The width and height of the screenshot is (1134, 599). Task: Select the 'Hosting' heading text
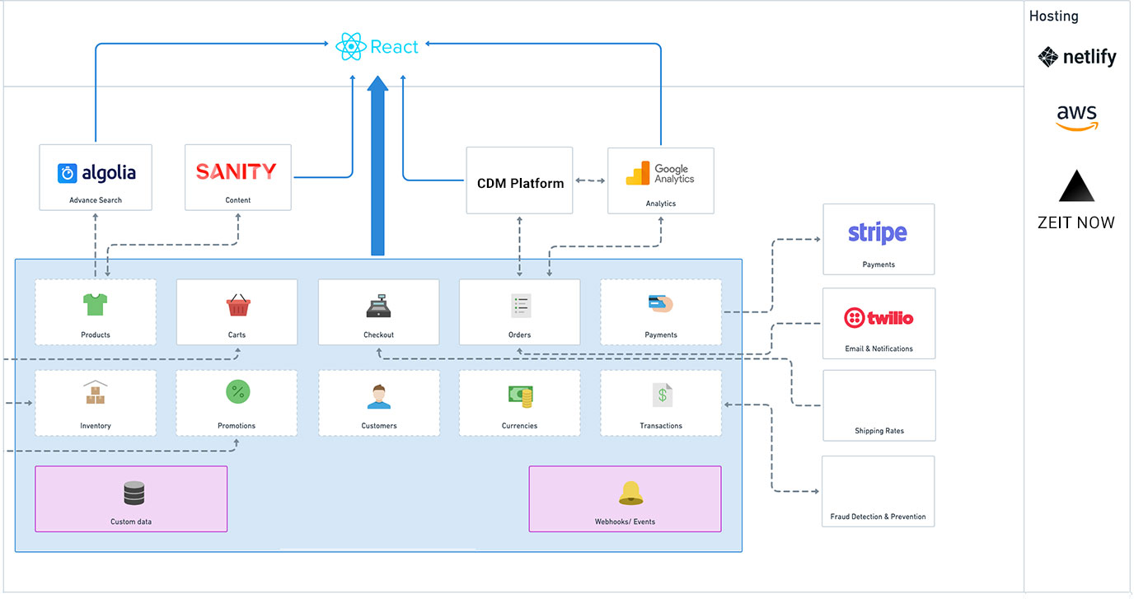1053,16
